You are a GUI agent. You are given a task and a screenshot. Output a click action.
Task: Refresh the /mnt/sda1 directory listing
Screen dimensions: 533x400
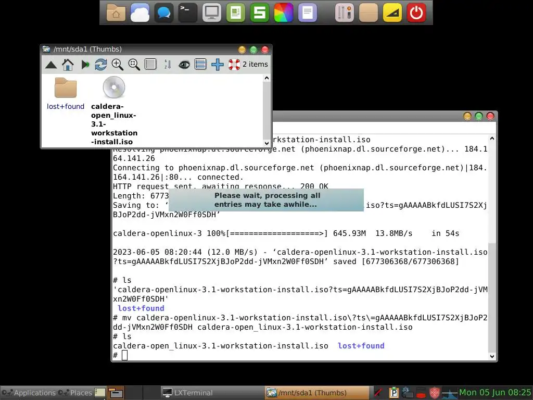click(x=100, y=65)
